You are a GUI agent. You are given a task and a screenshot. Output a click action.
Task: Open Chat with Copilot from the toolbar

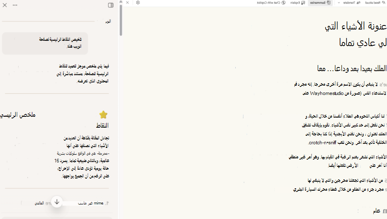click(271, 2)
